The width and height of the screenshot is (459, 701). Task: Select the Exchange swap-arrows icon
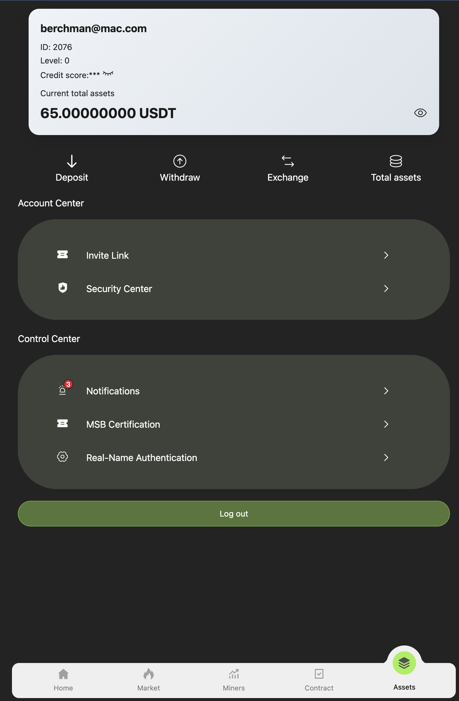(x=288, y=161)
